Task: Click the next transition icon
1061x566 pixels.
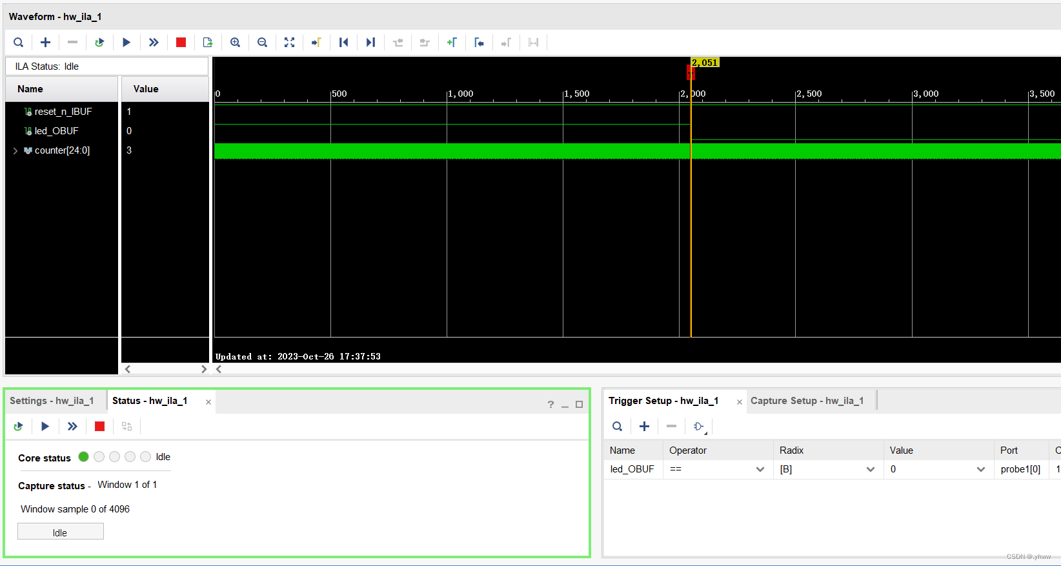Action: tap(425, 43)
